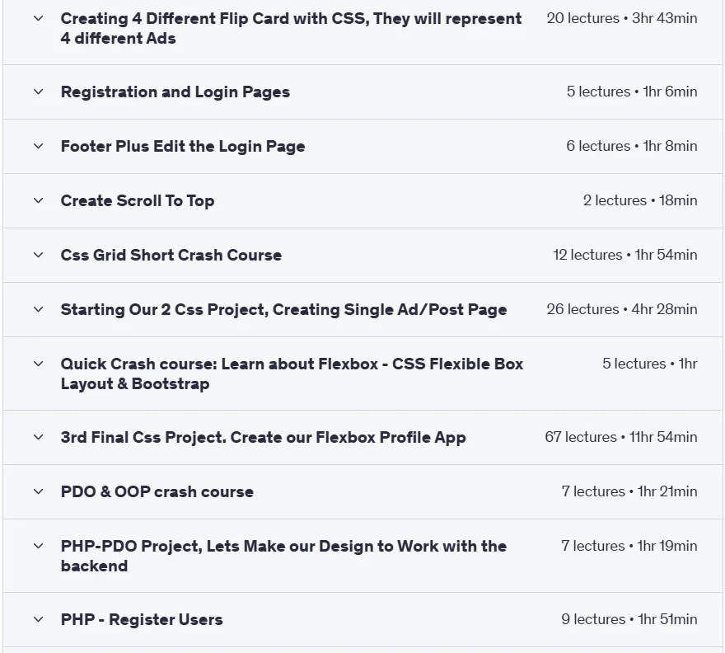
Task: Click the PDO & OOP crash course chevron
Action: click(39, 491)
